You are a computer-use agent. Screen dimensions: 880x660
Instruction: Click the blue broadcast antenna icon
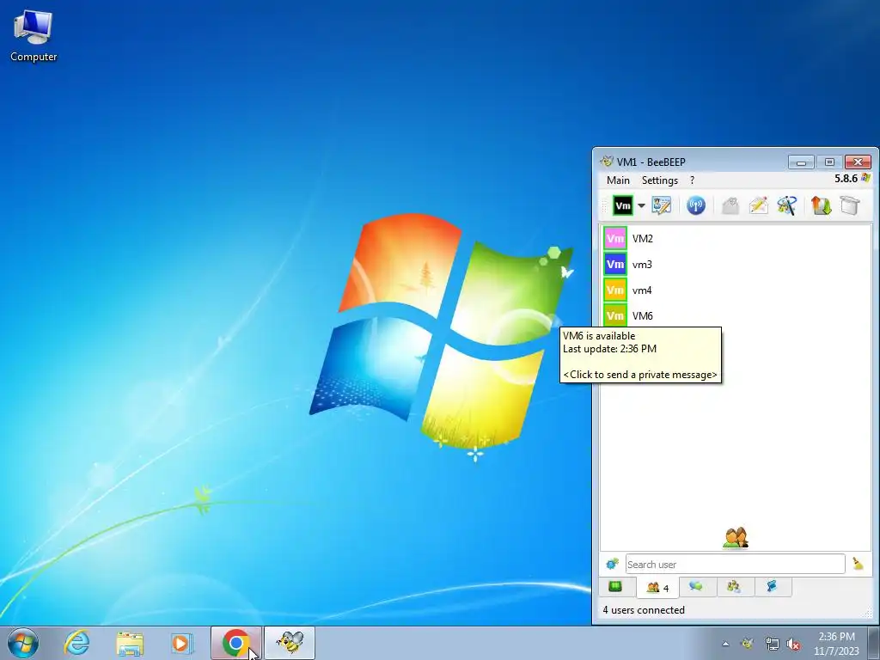pyautogui.click(x=696, y=205)
